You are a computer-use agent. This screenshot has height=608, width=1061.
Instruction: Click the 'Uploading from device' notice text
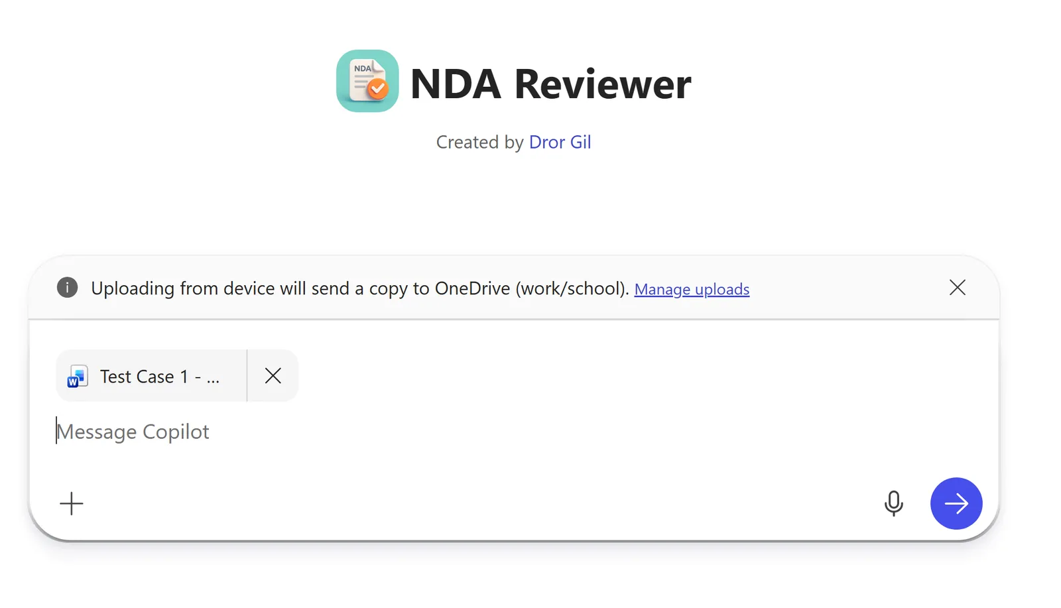pos(360,288)
